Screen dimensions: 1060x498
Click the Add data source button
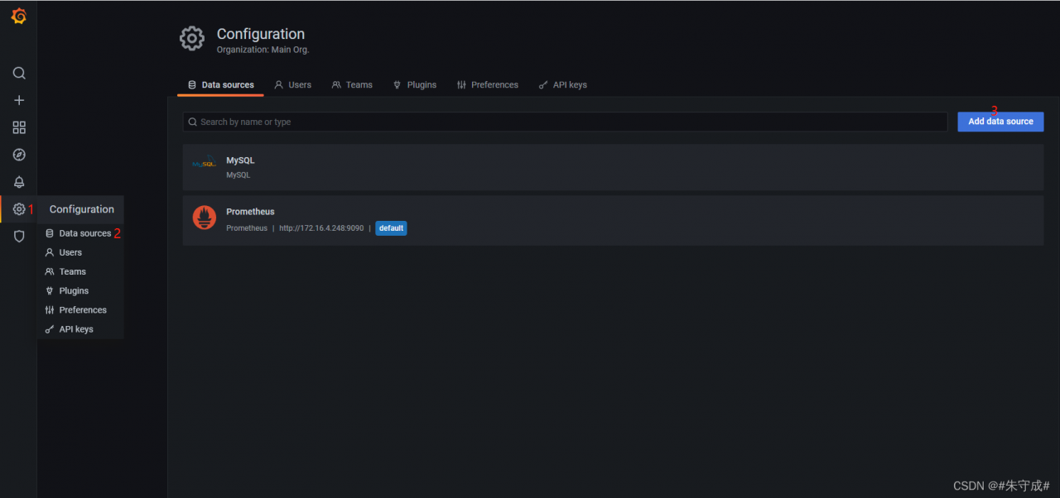pos(1000,122)
